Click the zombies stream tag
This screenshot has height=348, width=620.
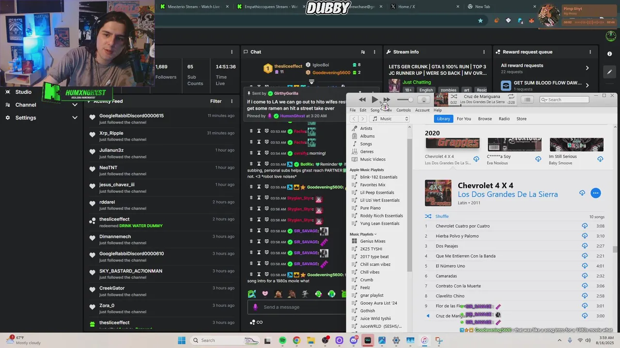[x=448, y=90]
